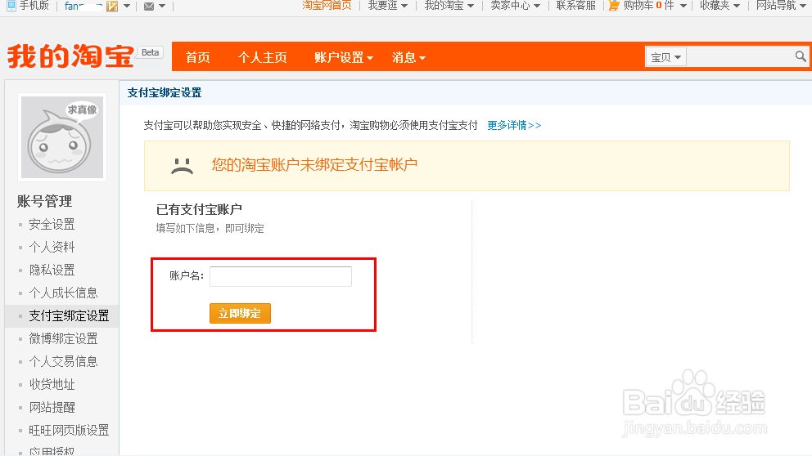Image resolution: width=812 pixels, height=456 pixels.
Task: Click the 账号管理 sidebar heading
Action: click(x=44, y=201)
